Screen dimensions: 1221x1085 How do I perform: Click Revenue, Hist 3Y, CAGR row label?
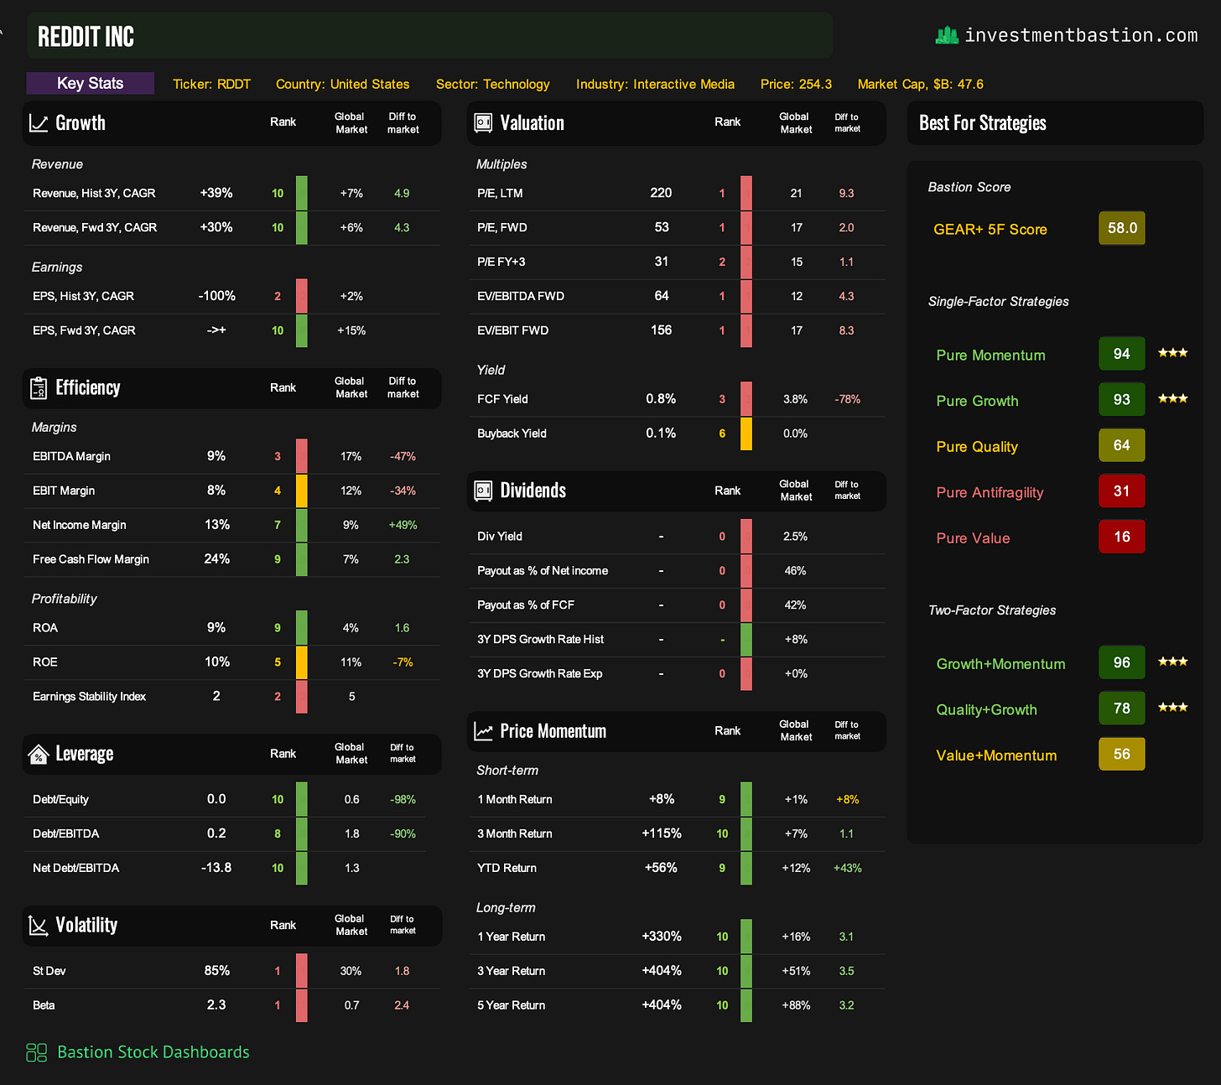point(94,193)
